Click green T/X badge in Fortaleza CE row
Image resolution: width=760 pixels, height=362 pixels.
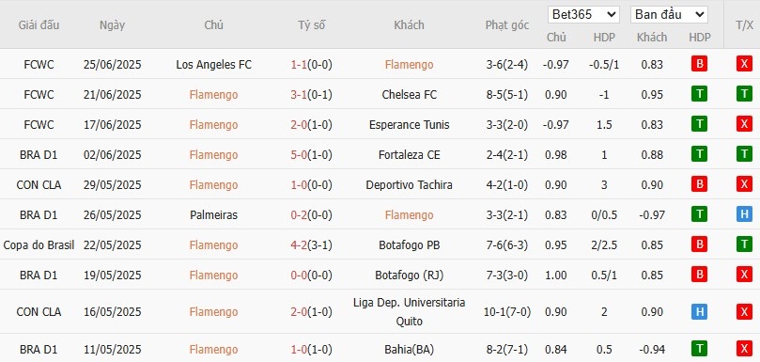(x=744, y=154)
